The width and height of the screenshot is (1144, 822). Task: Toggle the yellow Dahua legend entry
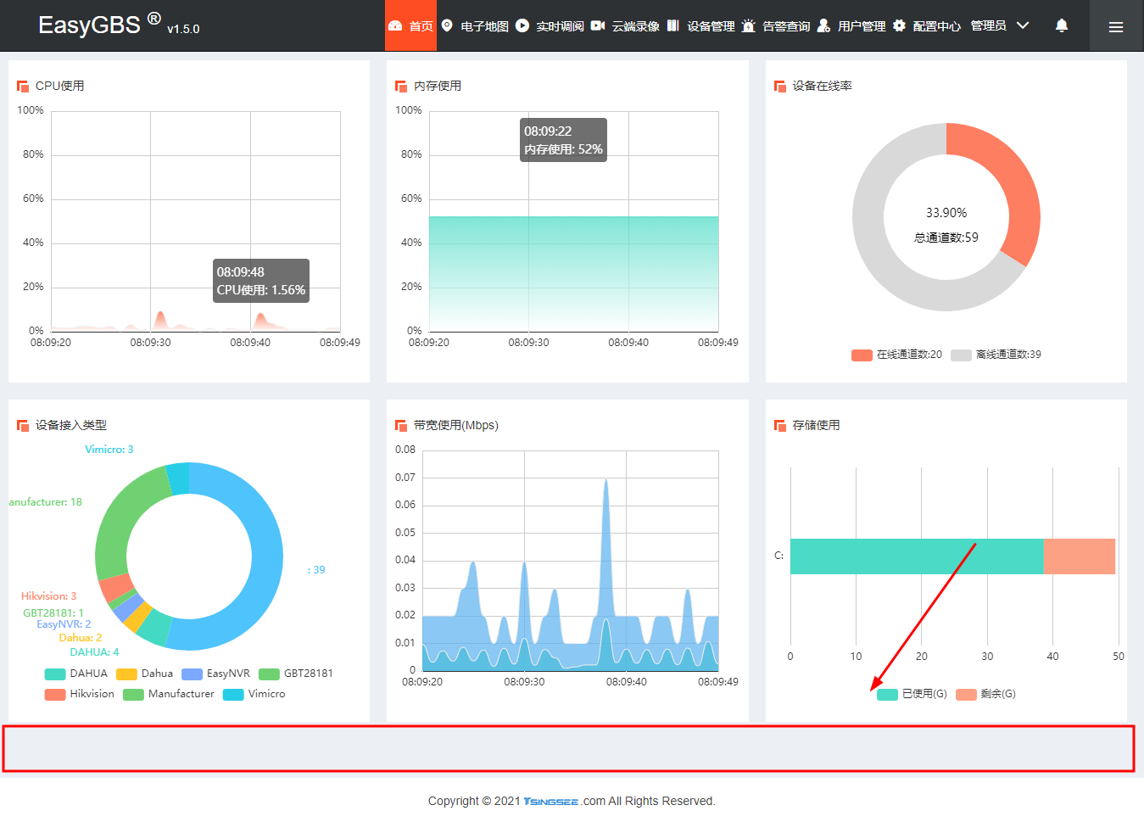(144, 674)
